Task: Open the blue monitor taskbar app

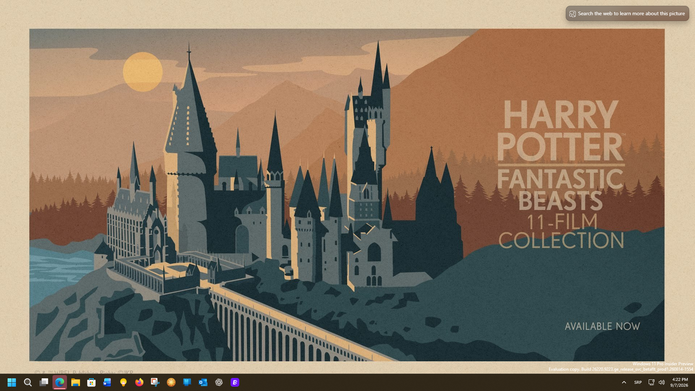Action: (187, 382)
